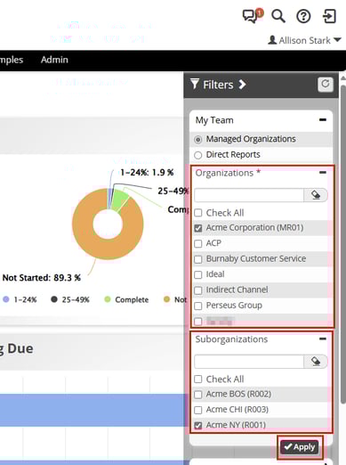The height and width of the screenshot is (465, 346).
Task: Toggle the Complete legend marker
Action: 108,299
